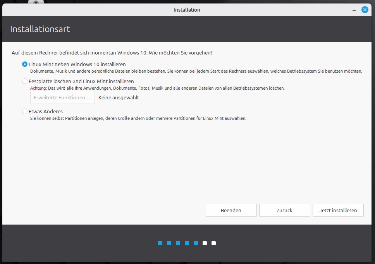Click the fifth blue progress step square
This screenshot has width=375, height=264.
tap(196, 243)
